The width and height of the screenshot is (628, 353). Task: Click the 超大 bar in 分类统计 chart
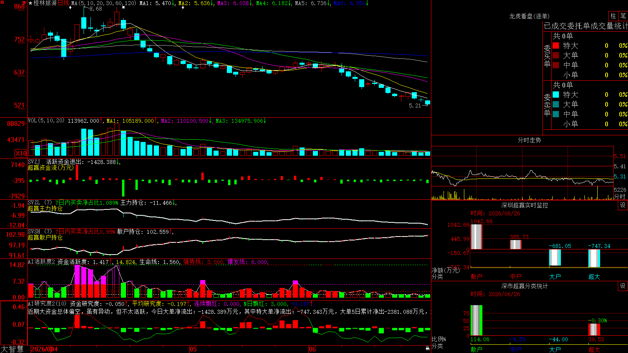click(594, 329)
